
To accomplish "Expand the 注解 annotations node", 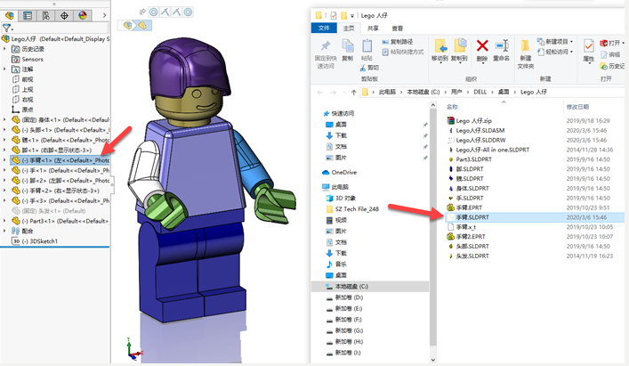I will (4, 69).
